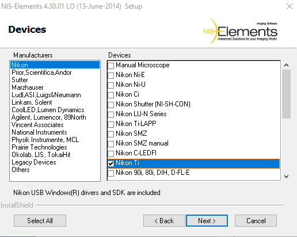This screenshot has width=297, height=237.
Task: Select Nikon in the Manufacturers list
Action: coord(55,65)
